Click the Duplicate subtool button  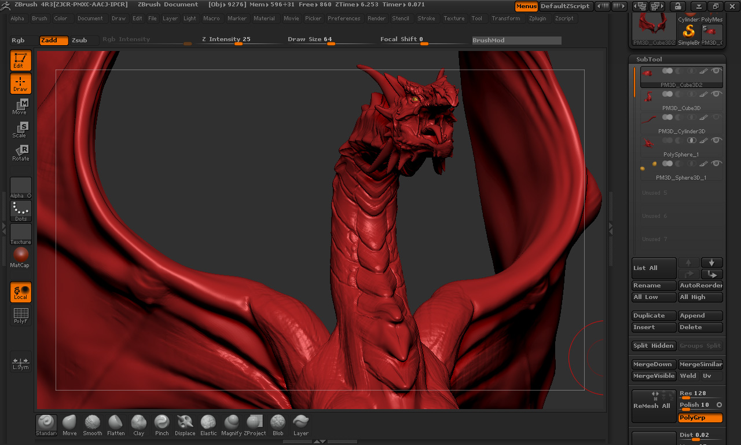pos(654,316)
